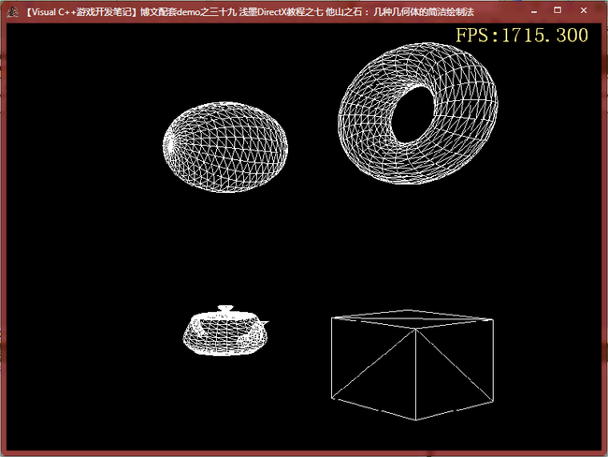This screenshot has height=457, width=608.
Task: Click the FPS:1715.300 counter text
Action: coord(522,36)
